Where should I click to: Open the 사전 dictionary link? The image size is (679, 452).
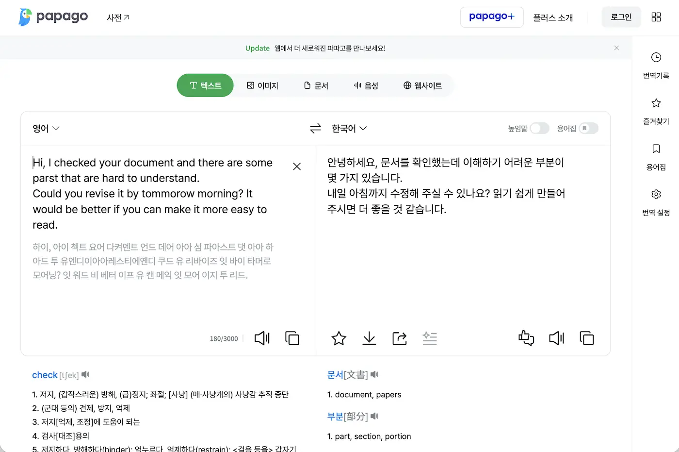(118, 17)
